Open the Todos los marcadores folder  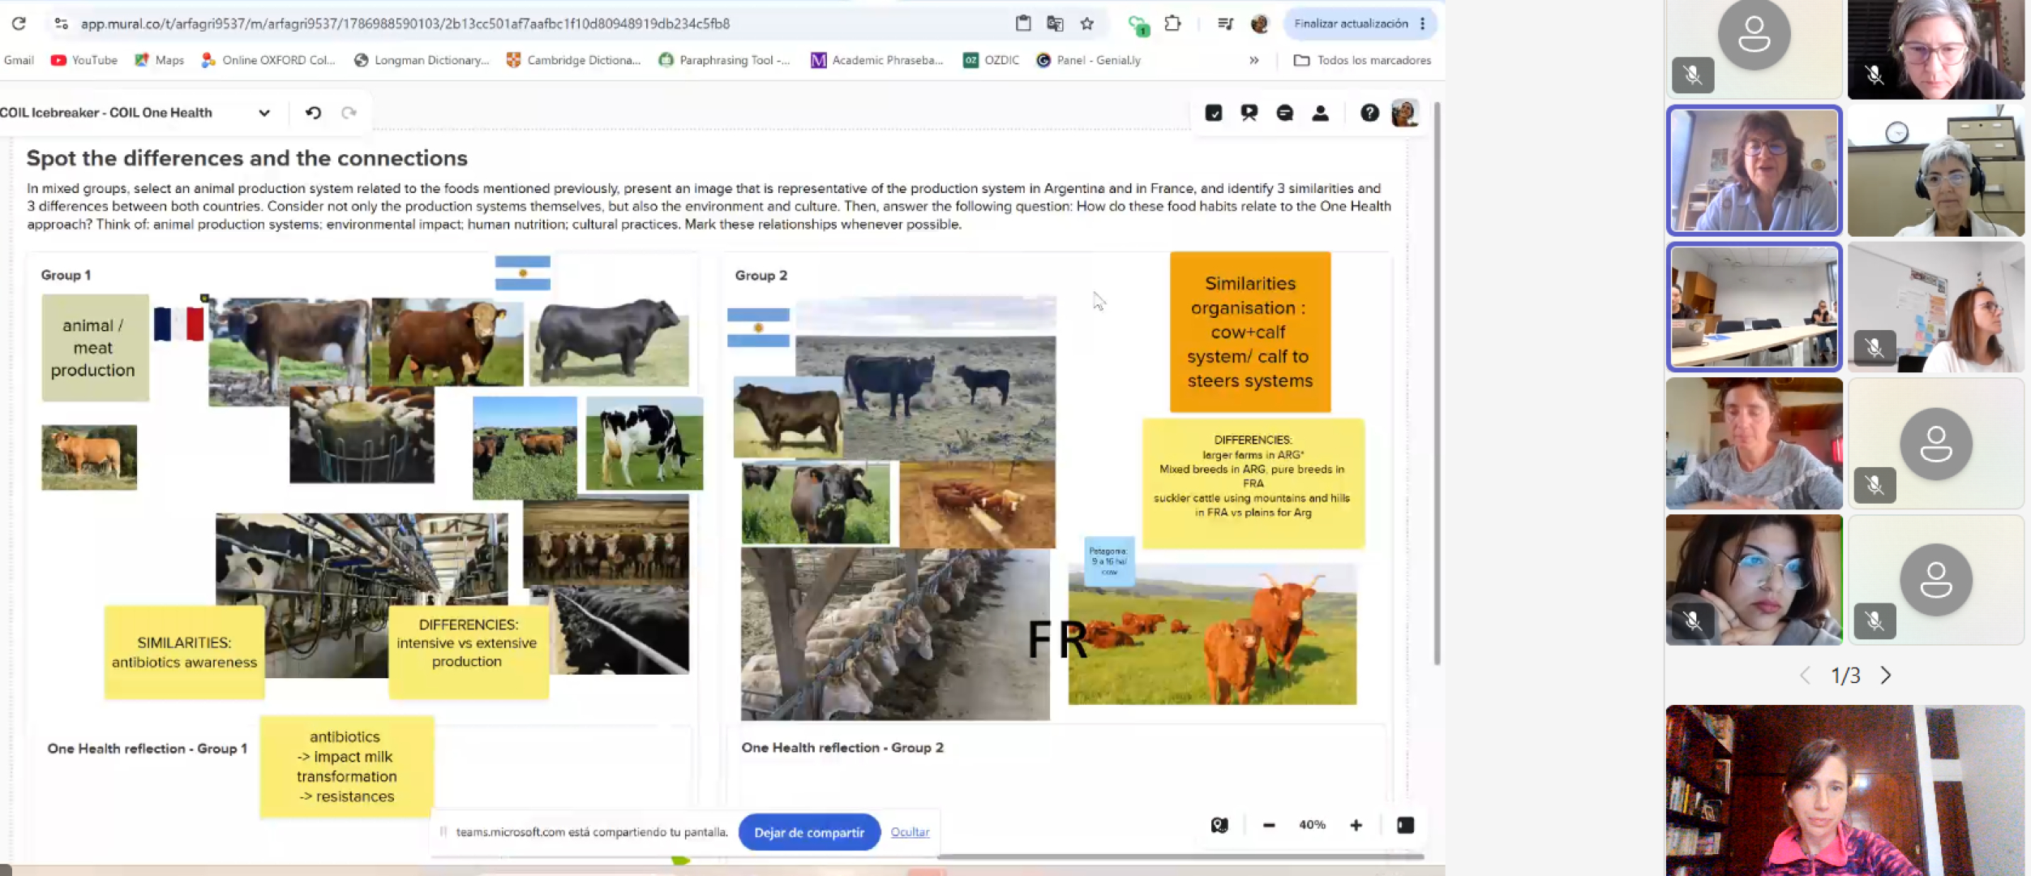[1362, 60]
